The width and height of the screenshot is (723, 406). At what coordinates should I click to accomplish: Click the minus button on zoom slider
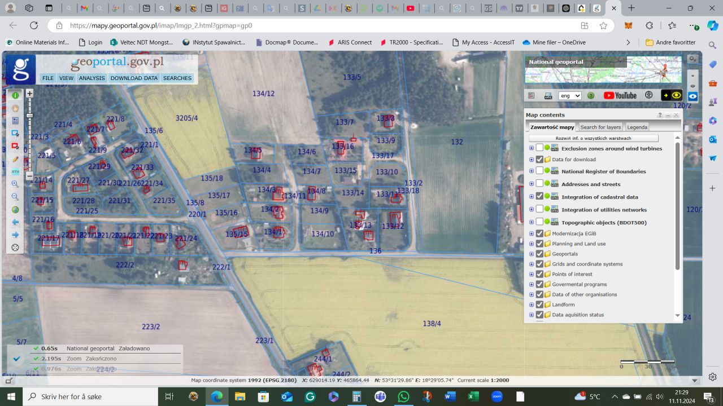tap(30, 175)
